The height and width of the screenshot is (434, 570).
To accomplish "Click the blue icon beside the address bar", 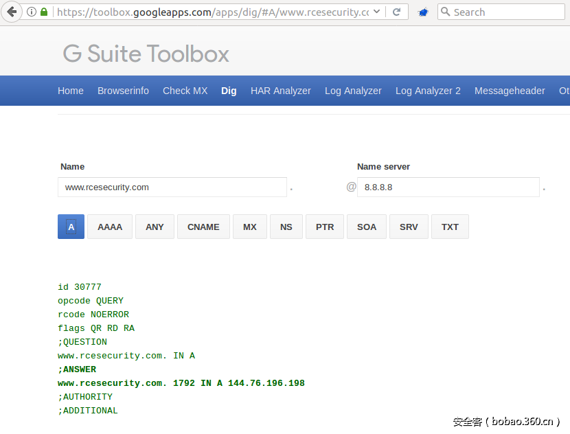I will click(422, 12).
